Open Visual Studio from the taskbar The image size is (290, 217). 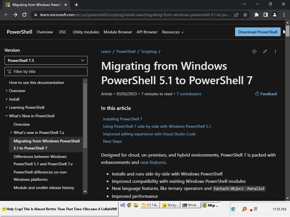coord(123,205)
